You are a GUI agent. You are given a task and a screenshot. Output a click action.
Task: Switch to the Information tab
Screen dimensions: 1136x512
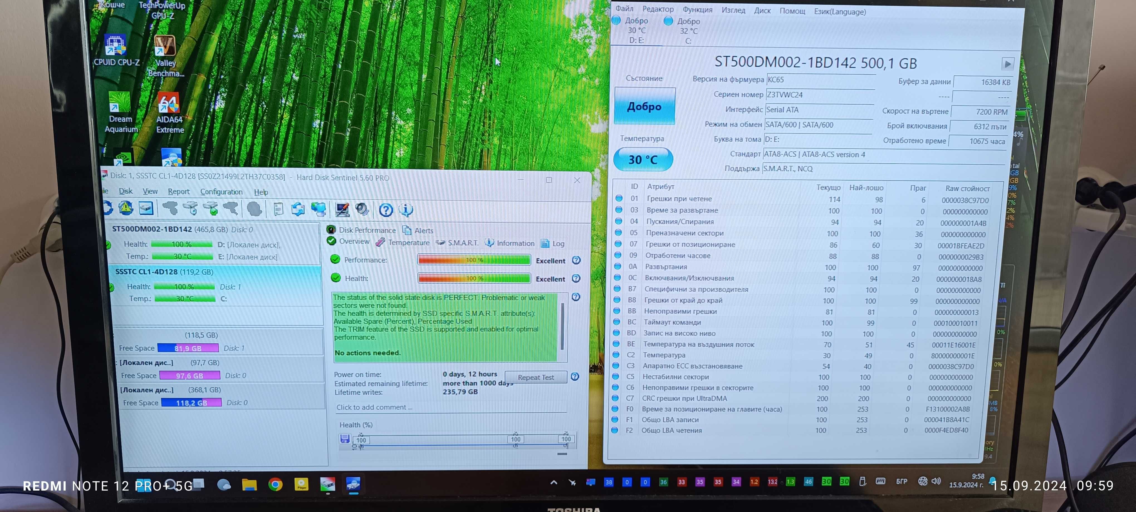tap(510, 243)
